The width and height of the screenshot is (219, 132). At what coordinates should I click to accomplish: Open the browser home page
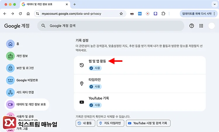[28, 14]
